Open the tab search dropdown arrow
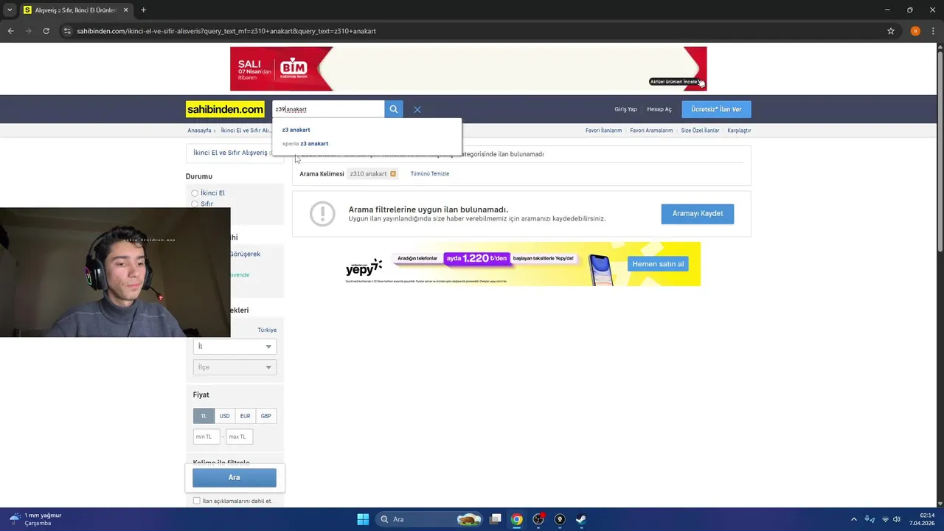This screenshot has width=944, height=531. pos(10,10)
